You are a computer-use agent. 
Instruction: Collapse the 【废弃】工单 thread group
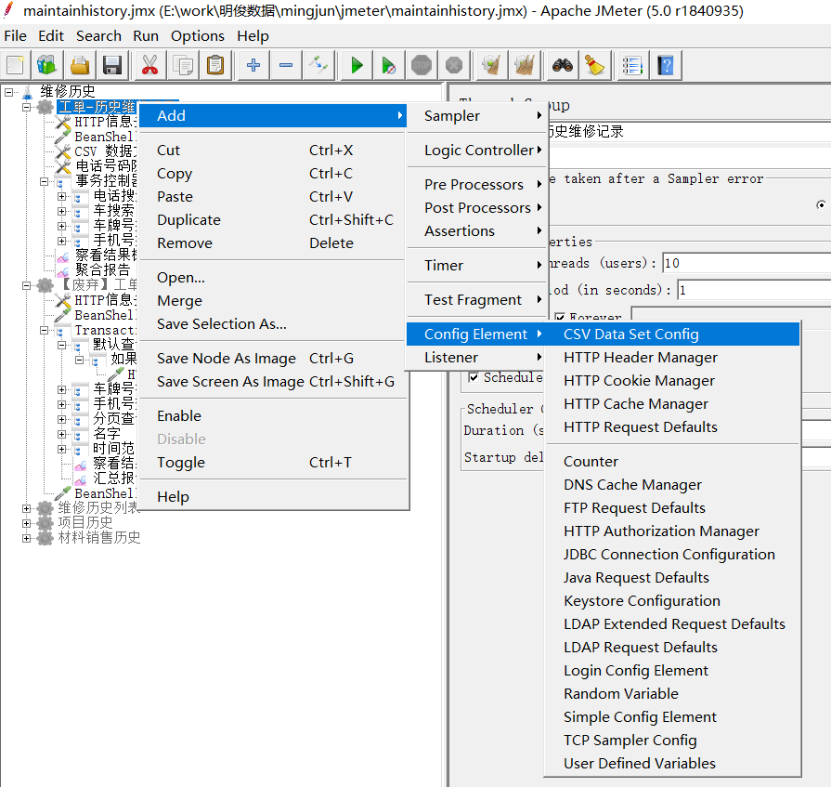[x=27, y=285]
